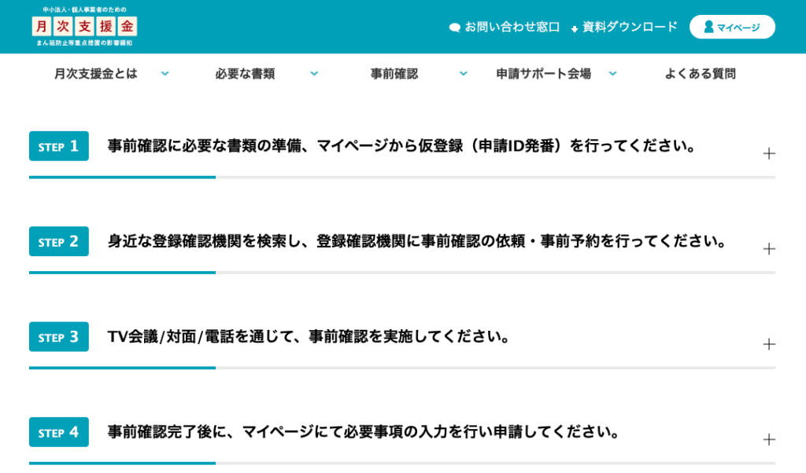Expand STEP 2 section using plus sign

[769, 248]
